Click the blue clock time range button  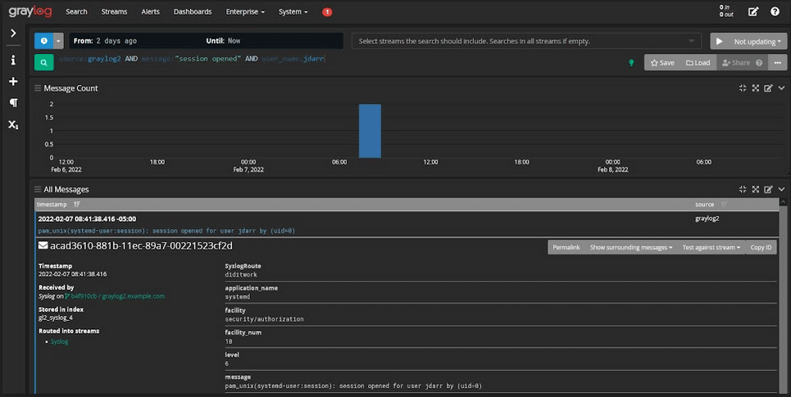pos(43,41)
